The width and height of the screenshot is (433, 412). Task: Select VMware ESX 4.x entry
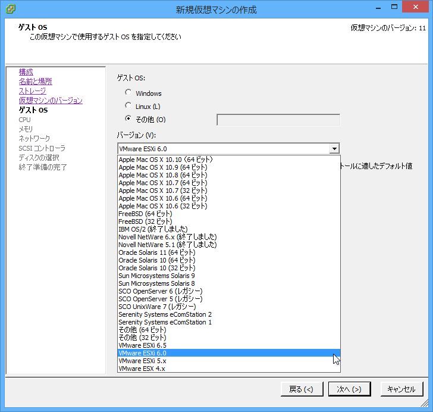pos(228,369)
